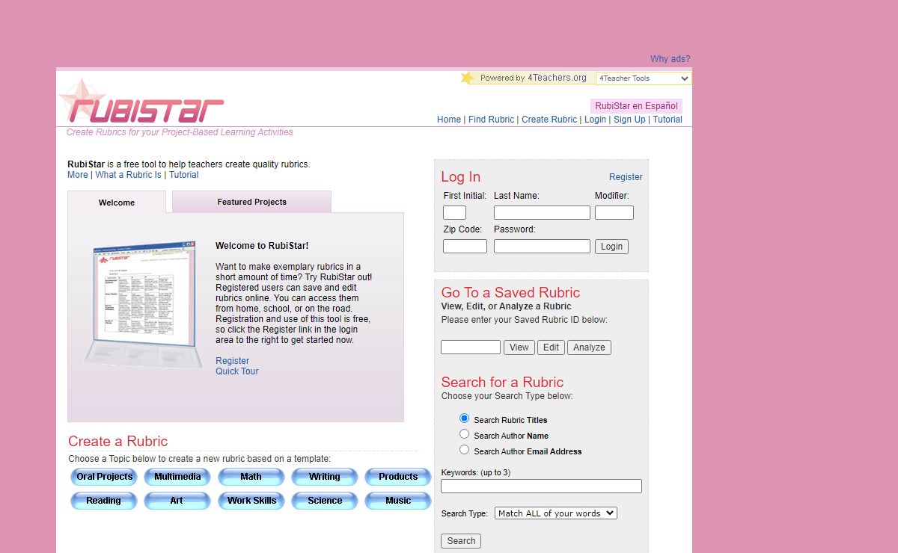898x553 pixels.
Task: Select Search Author Name radio button
Action: (464, 434)
